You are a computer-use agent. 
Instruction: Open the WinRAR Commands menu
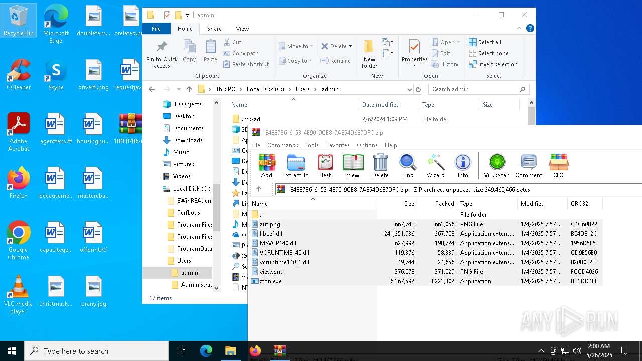(x=283, y=145)
